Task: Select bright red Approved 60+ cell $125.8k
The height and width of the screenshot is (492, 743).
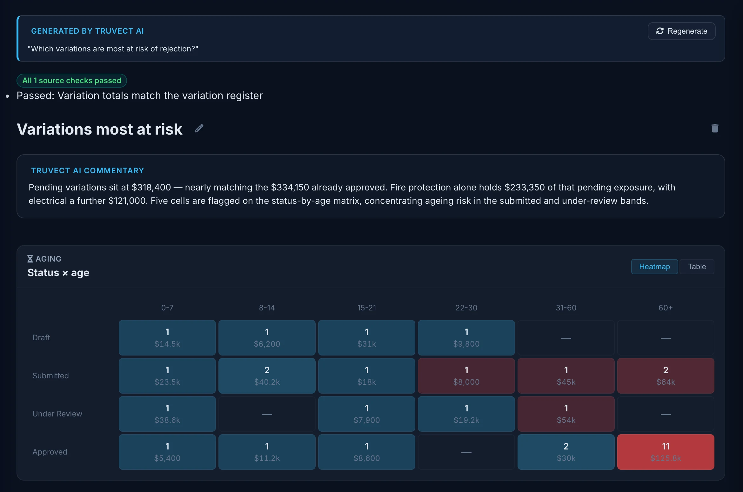Action: point(666,452)
